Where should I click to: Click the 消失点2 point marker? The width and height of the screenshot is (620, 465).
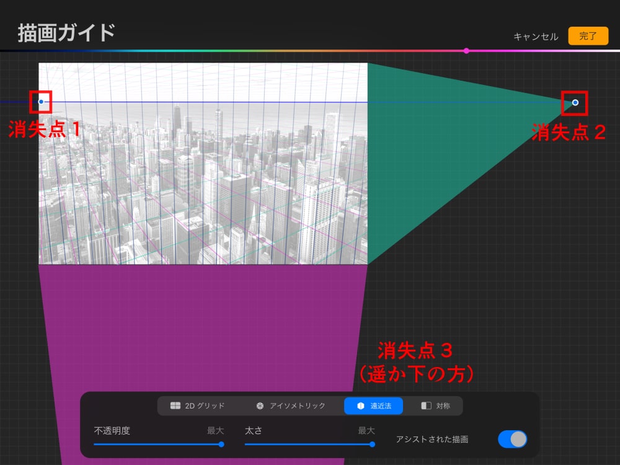pos(575,103)
